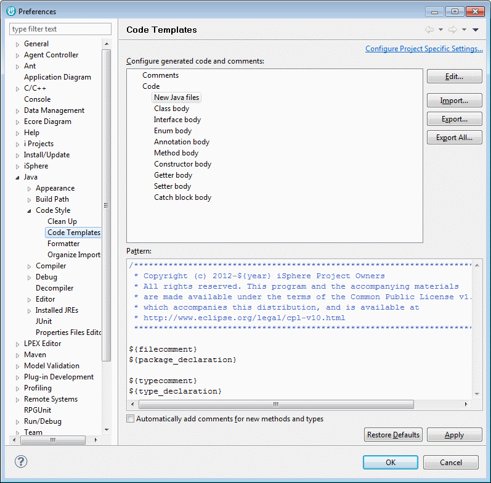This screenshot has height=483, width=491.
Task: Click the Preferences window title icon
Action: point(11,11)
